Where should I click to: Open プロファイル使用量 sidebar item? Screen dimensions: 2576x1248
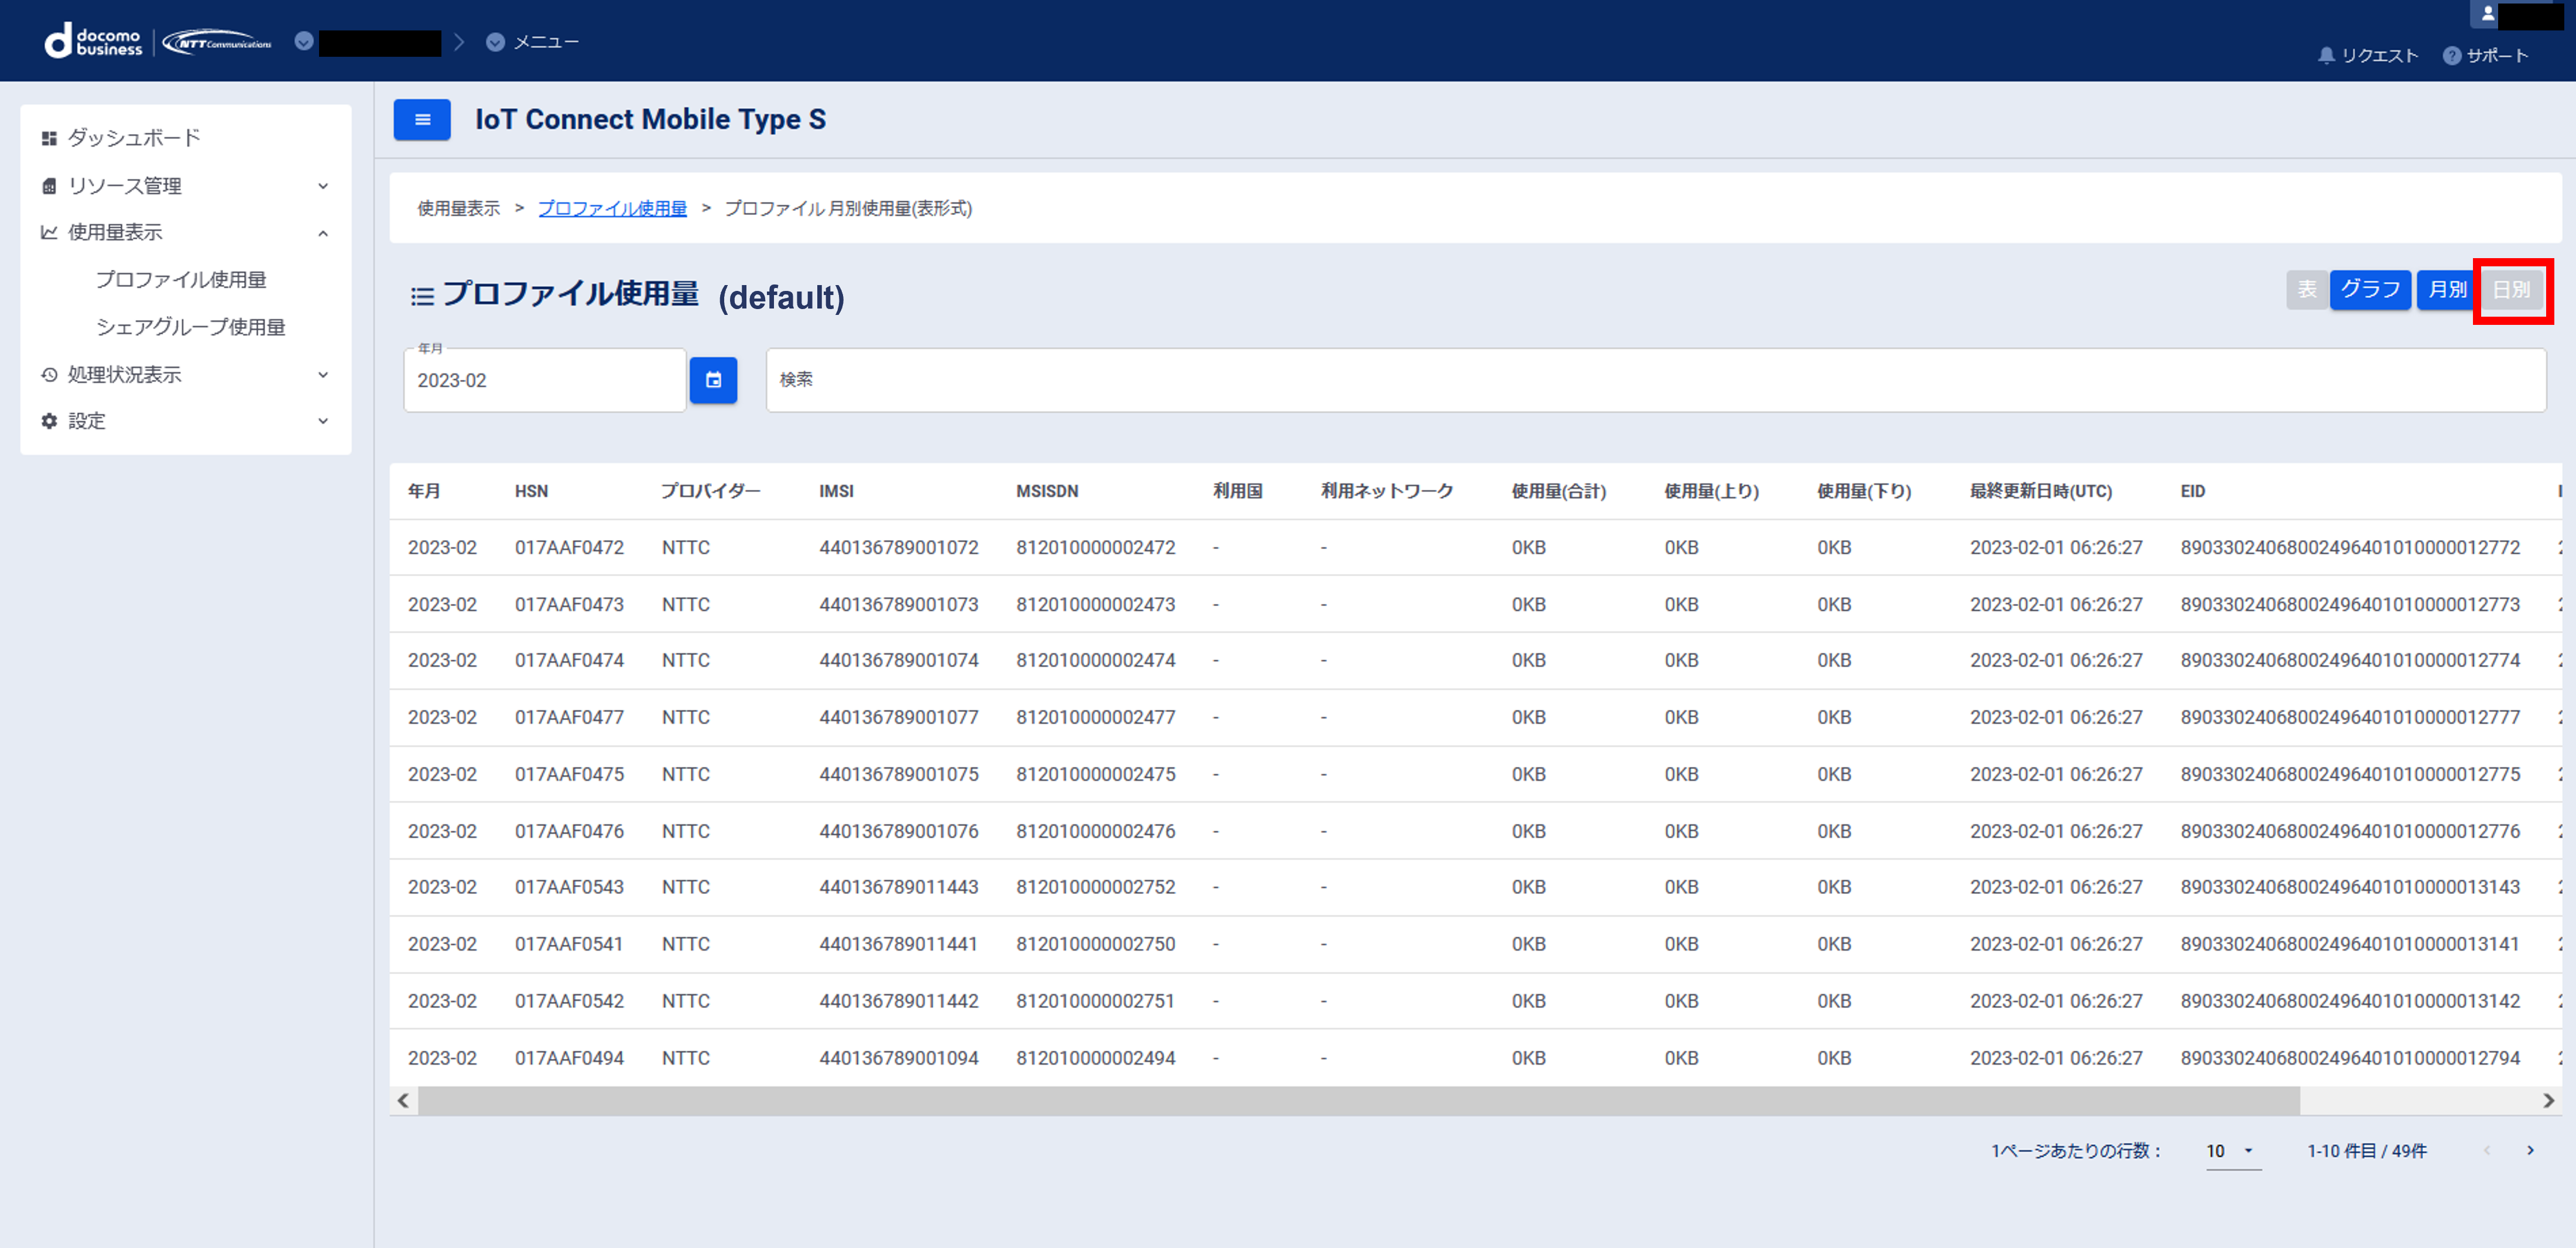[x=181, y=280]
